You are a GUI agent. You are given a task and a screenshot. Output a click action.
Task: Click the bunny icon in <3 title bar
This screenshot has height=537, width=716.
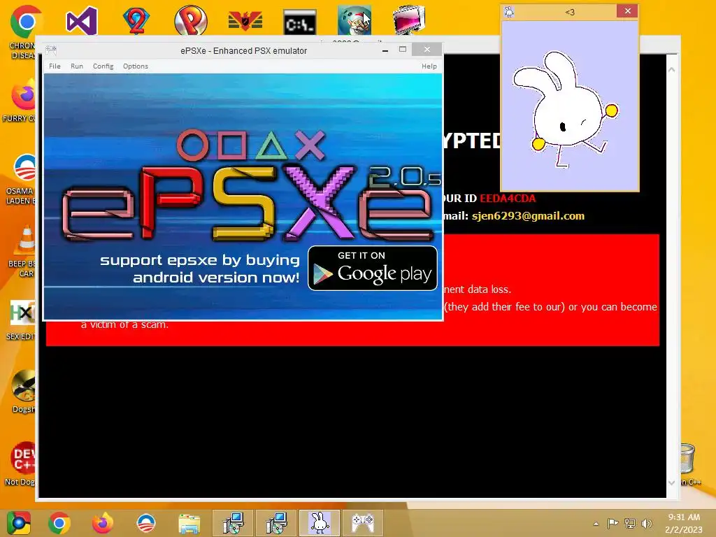(509, 12)
